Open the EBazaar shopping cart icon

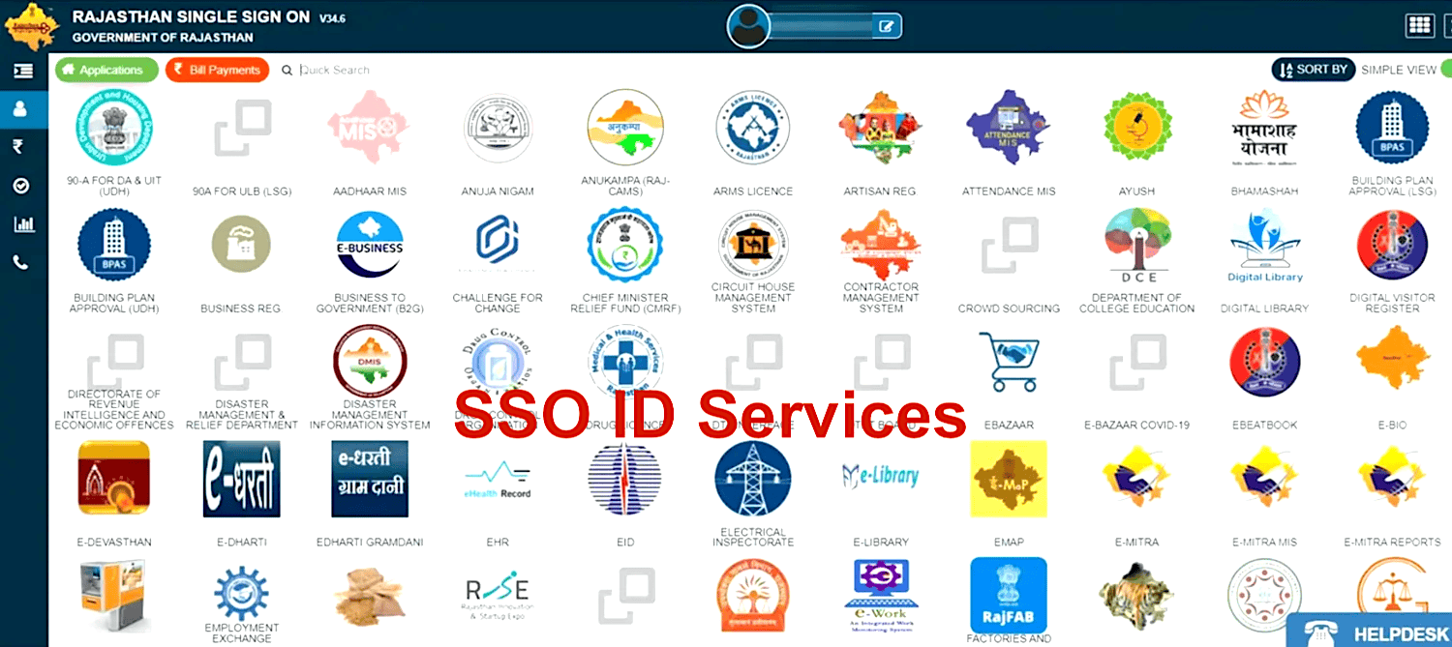(x=1008, y=363)
